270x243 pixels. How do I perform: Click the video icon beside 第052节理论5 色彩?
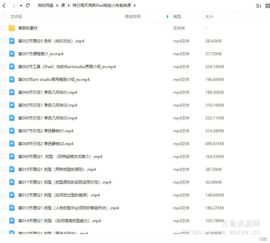tap(12, 41)
